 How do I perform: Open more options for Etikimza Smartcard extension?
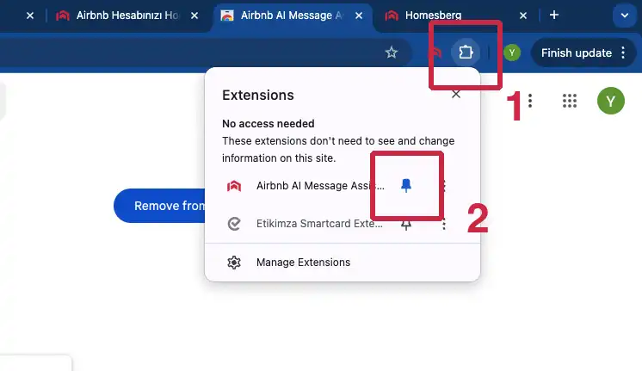[444, 224]
